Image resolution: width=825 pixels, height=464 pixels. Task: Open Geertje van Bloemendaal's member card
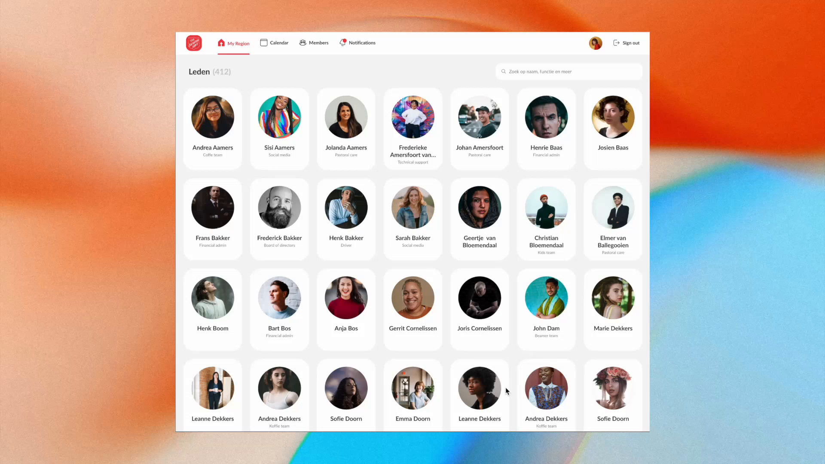coord(479,219)
